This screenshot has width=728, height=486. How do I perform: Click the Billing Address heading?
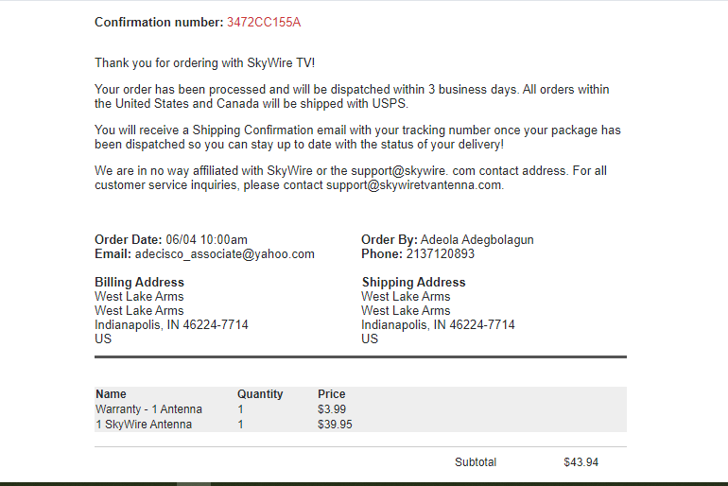pos(139,282)
